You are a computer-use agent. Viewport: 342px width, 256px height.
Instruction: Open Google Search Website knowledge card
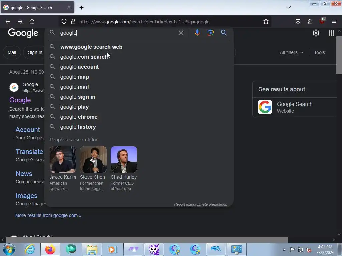pyautogui.click(x=295, y=107)
